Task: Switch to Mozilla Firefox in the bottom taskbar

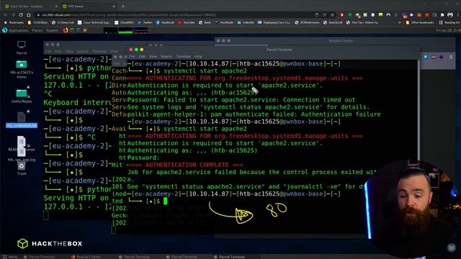Action: (x=86, y=257)
